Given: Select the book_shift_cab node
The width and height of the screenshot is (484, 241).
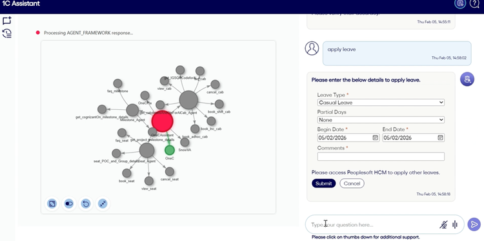Looking at the screenshot, I should pyautogui.click(x=219, y=104).
